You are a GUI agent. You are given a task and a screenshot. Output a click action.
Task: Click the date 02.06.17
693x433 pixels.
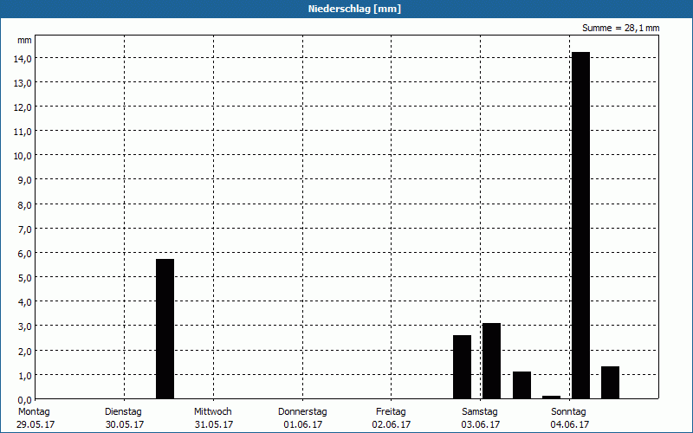coord(392,424)
